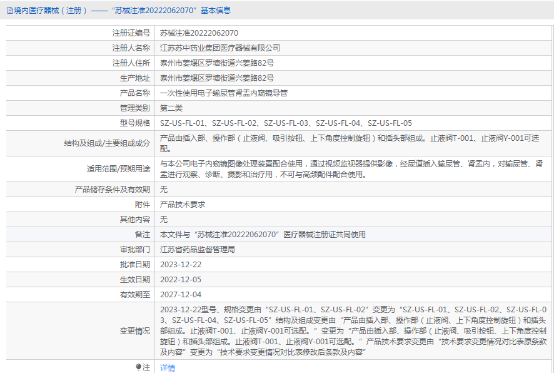Click SZ-US-FL-03 in the 型号规格 row

pyautogui.click(x=286, y=123)
